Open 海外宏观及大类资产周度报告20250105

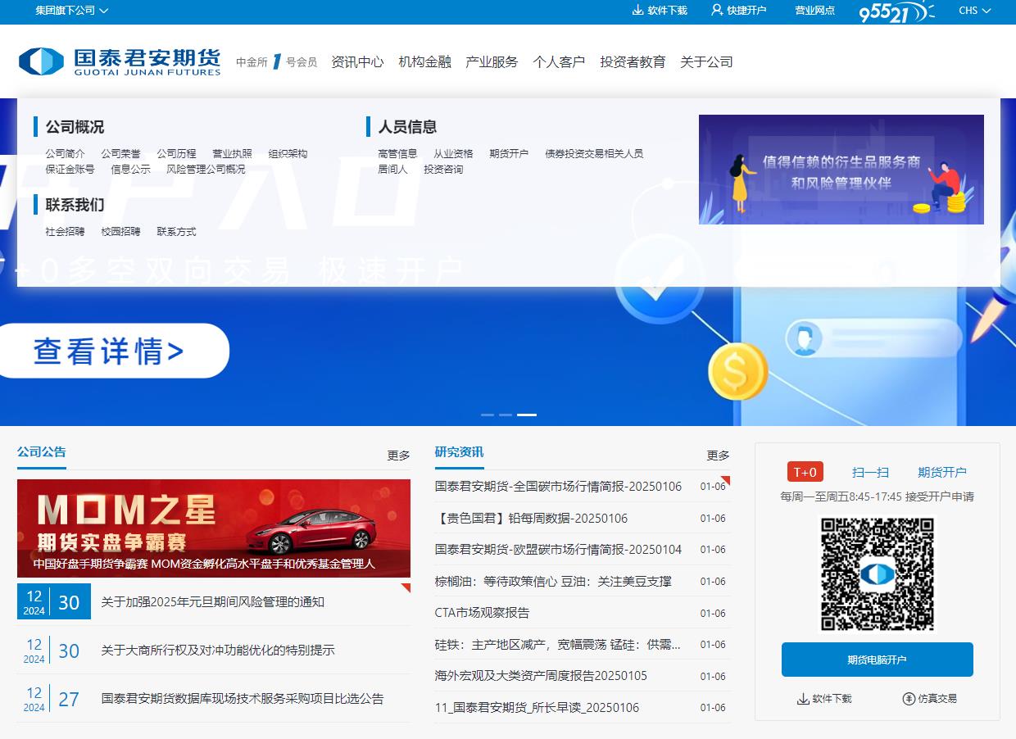[x=541, y=676]
